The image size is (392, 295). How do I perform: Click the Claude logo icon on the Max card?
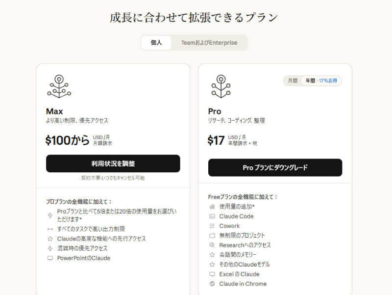pyautogui.click(x=59, y=86)
